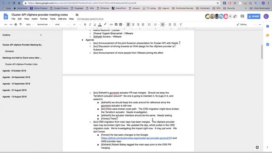
Task: Open the Edit menu
Action: point(20,19)
